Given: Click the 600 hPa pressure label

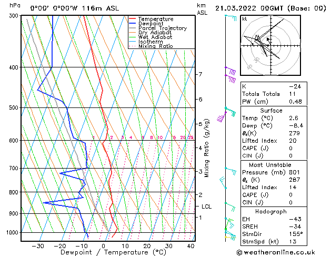Looking at the screenshot, I should (15, 141).
